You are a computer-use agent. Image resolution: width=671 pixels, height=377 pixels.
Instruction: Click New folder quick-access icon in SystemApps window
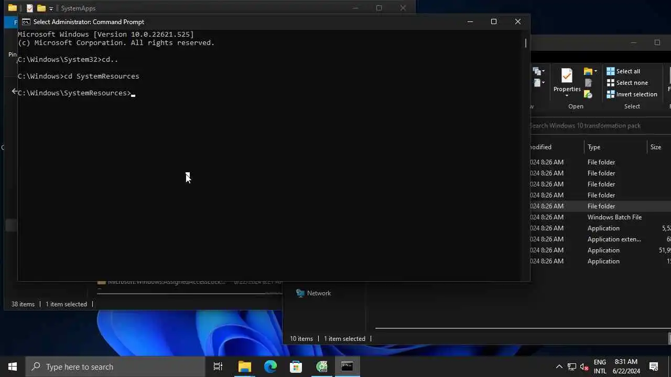41,8
